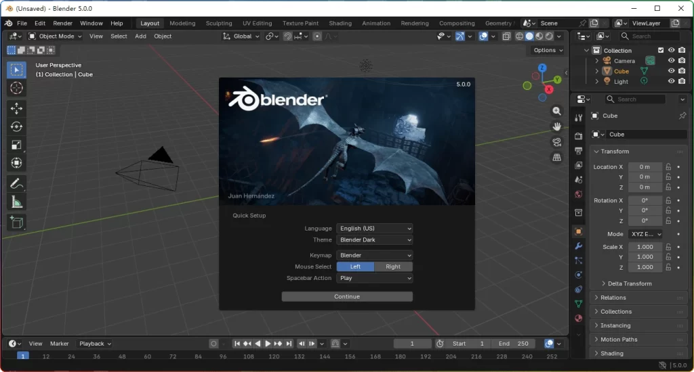Open the World properties tab
Image resolution: width=694 pixels, height=372 pixels.
579,194
